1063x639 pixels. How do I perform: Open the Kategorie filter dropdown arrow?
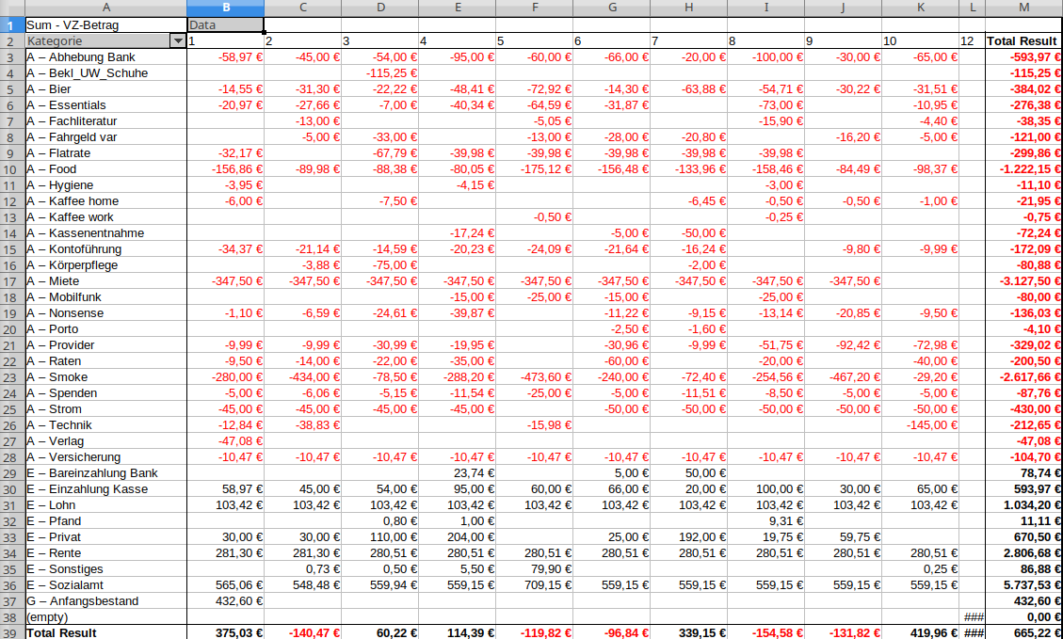pos(177,41)
